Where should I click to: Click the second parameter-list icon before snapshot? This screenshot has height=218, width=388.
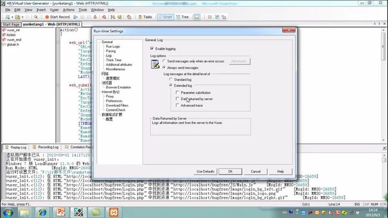120,17
